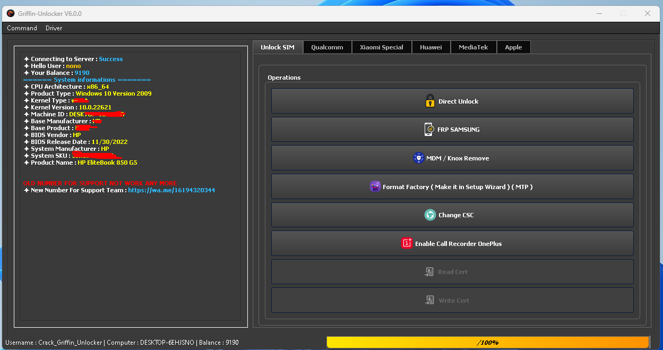
Task: Click BIOS Release Date: 11/30/2022 line
Action: 75,142
